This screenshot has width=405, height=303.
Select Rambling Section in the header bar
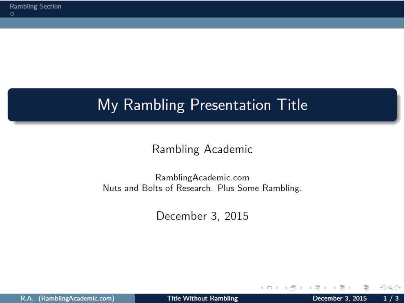click(x=35, y=6)
